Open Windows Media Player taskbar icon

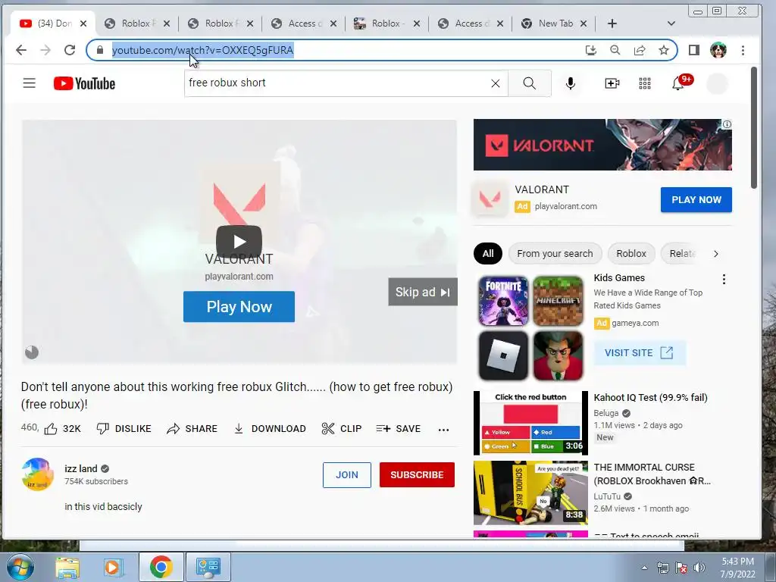click(x=113, y=567)
